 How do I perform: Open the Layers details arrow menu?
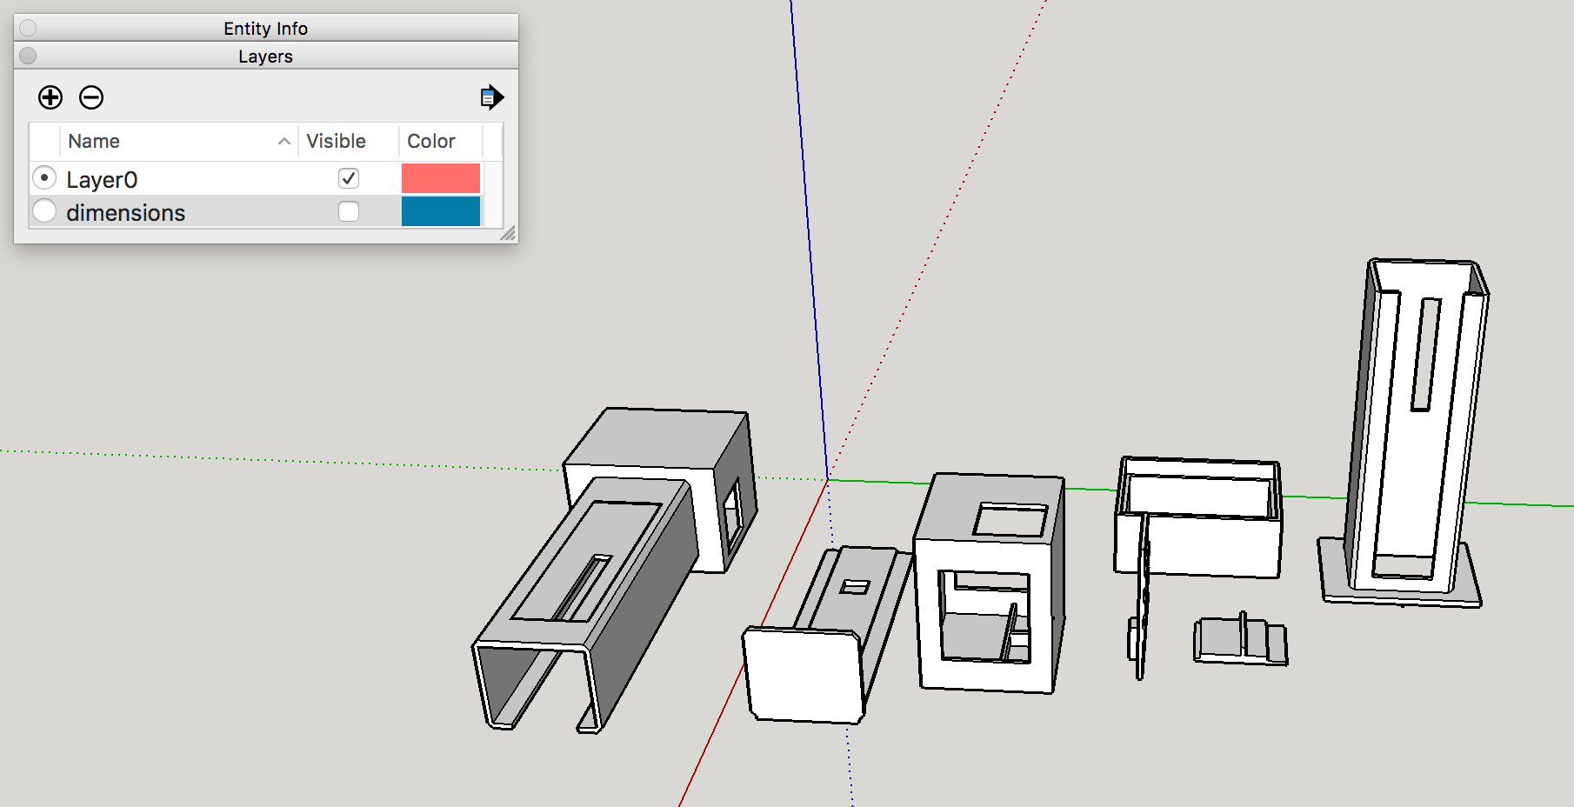[x=492, y=97]
